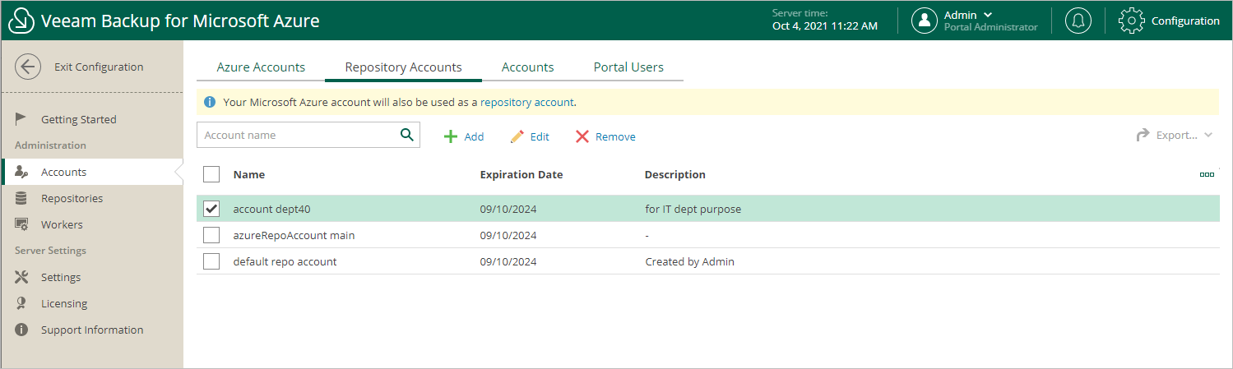Open notifications via the bell icon
The width and height of the screenshot is (1233, 369).
[x=1078, y=21]
